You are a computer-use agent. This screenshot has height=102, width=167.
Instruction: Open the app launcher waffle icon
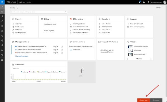pos(2,2)
